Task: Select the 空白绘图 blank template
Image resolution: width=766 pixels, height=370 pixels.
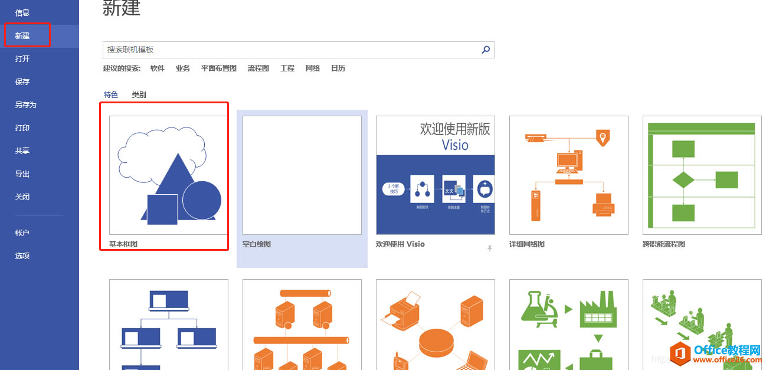Action: coord(302,175)
